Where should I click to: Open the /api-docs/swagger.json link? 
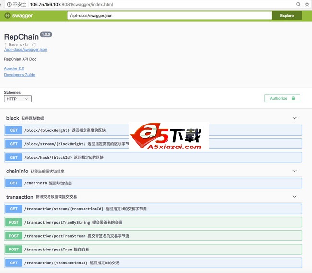coord(25,50)
